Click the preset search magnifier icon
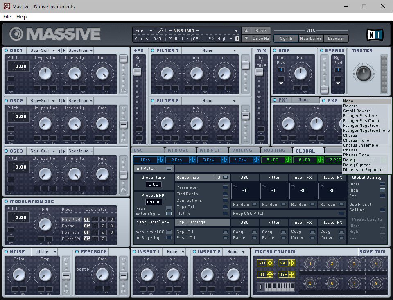The image size is (393, 300). tap(160, 31)
